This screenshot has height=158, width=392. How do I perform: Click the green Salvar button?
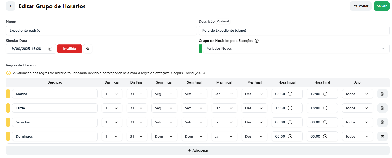pos(382,6)
